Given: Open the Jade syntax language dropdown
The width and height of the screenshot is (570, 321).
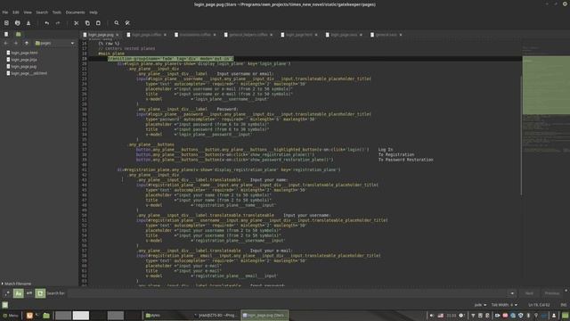Looking at the screenshot, I should pos(480,305).
